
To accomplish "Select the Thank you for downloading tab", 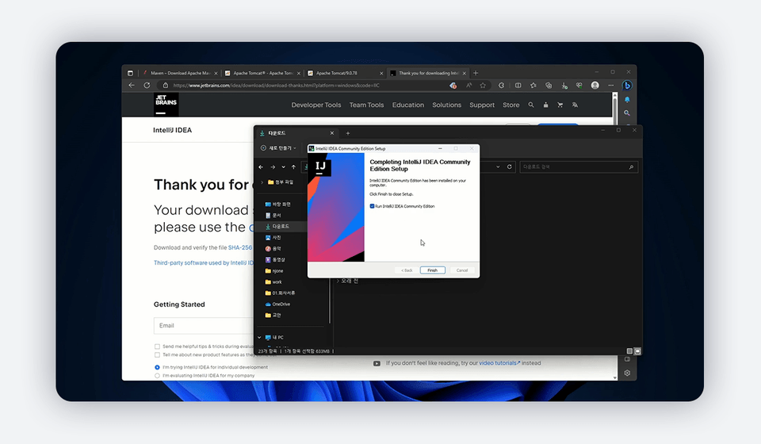I will pos(427,73).
